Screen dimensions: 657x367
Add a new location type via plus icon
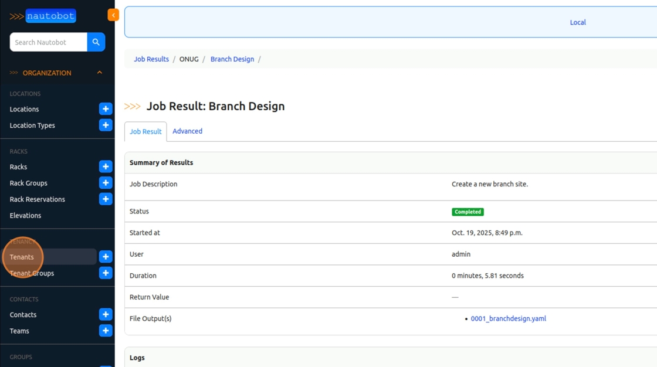(x=106, y=125)
